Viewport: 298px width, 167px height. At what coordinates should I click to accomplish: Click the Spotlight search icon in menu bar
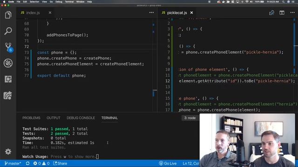tap(283, 2)
